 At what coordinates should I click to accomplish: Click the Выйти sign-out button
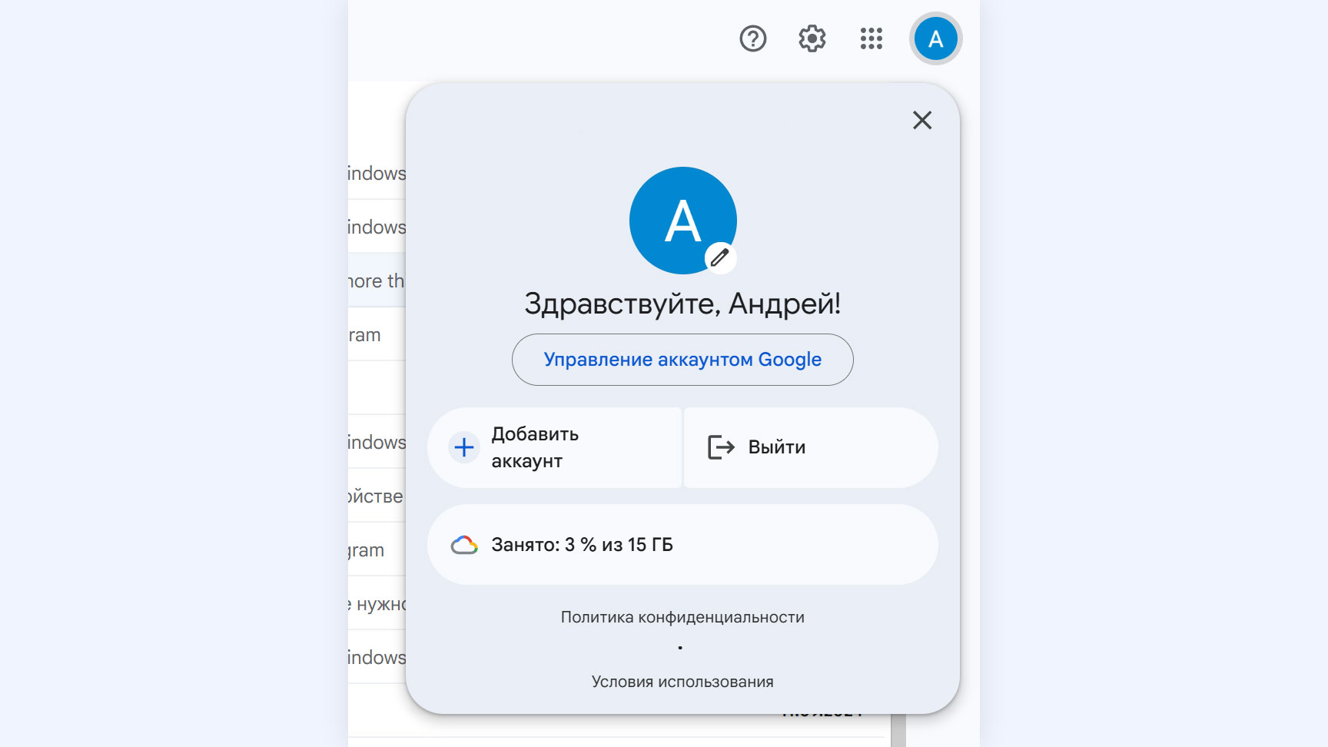(811, 447)
